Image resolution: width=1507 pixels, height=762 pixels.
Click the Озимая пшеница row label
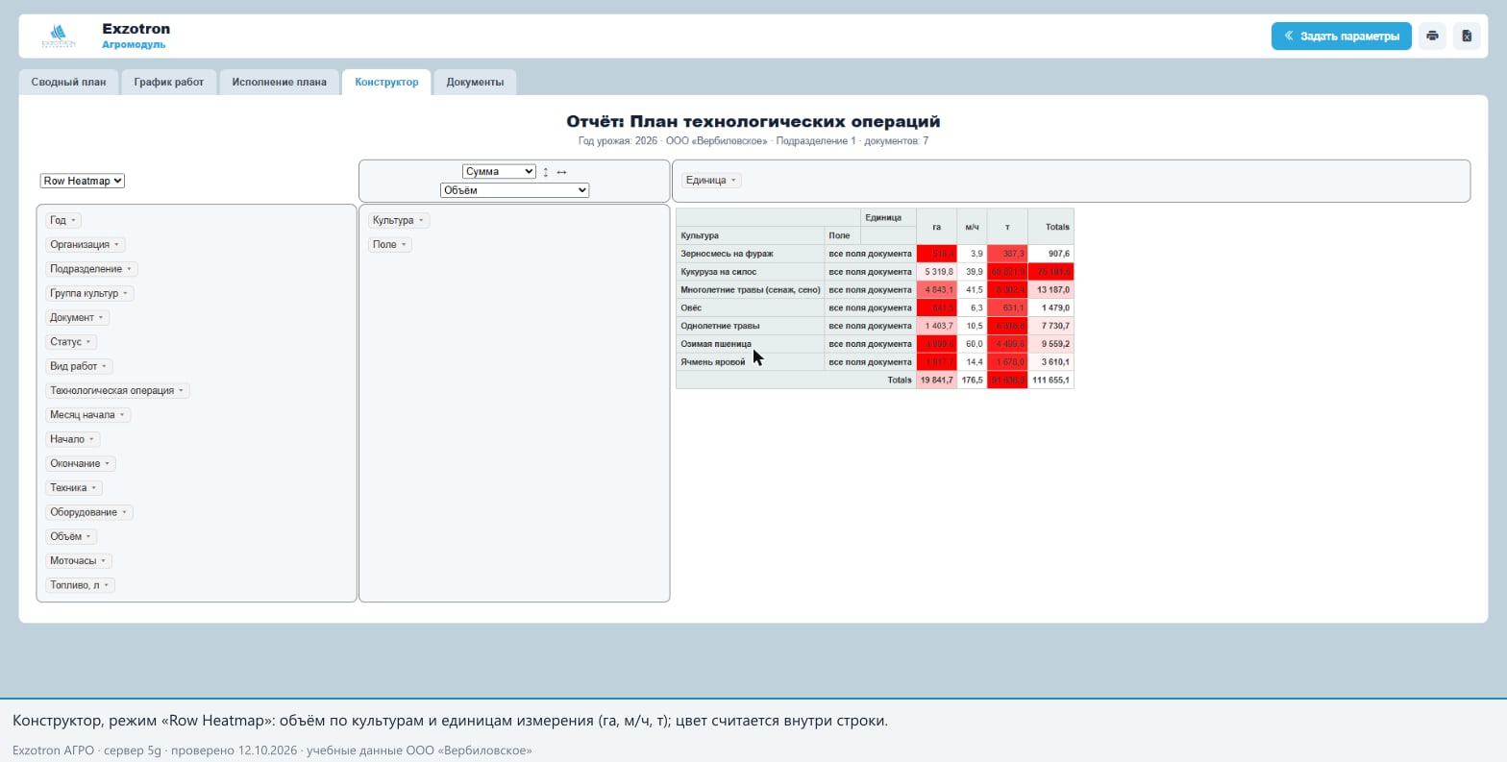point(750,344)
